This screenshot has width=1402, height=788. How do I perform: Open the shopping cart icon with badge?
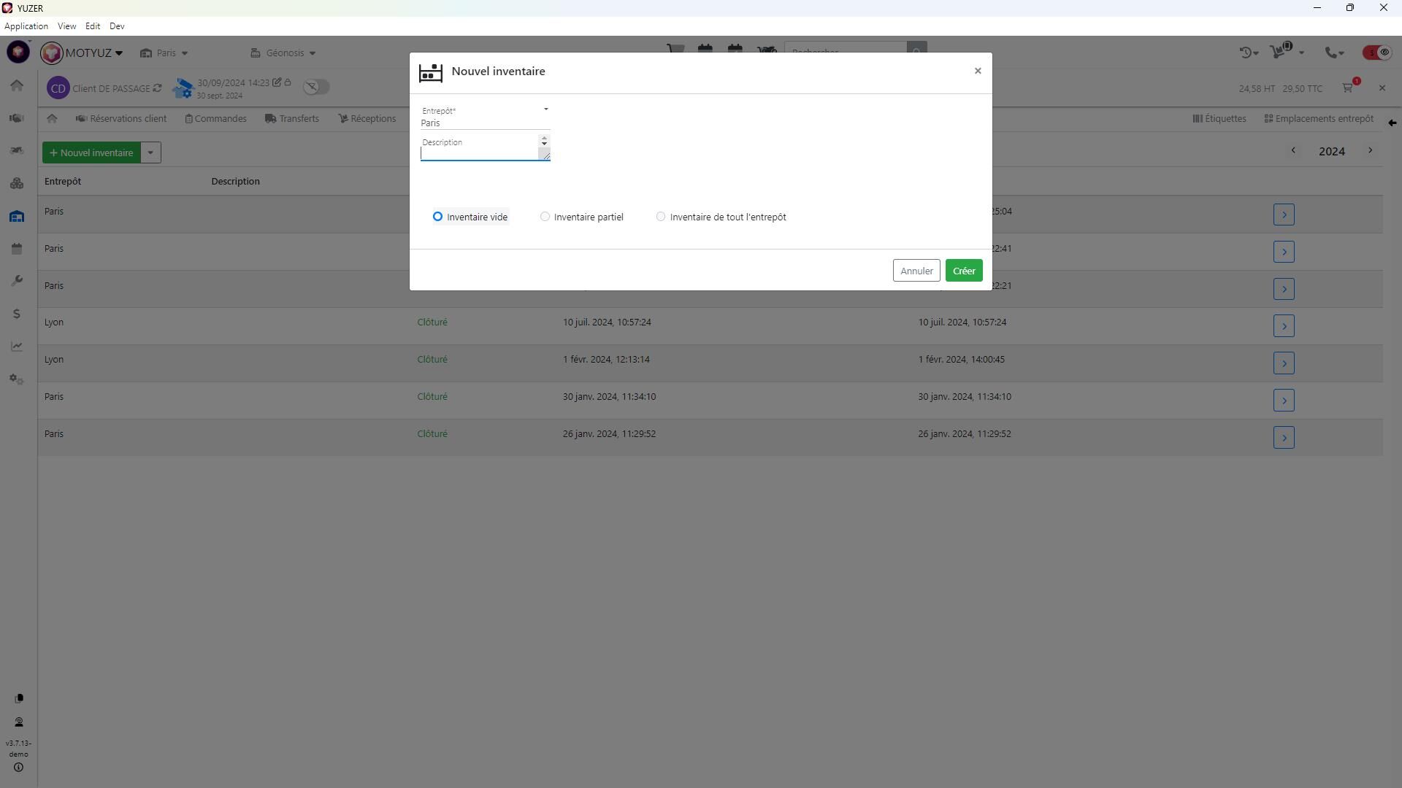[x=1348, y=88]
